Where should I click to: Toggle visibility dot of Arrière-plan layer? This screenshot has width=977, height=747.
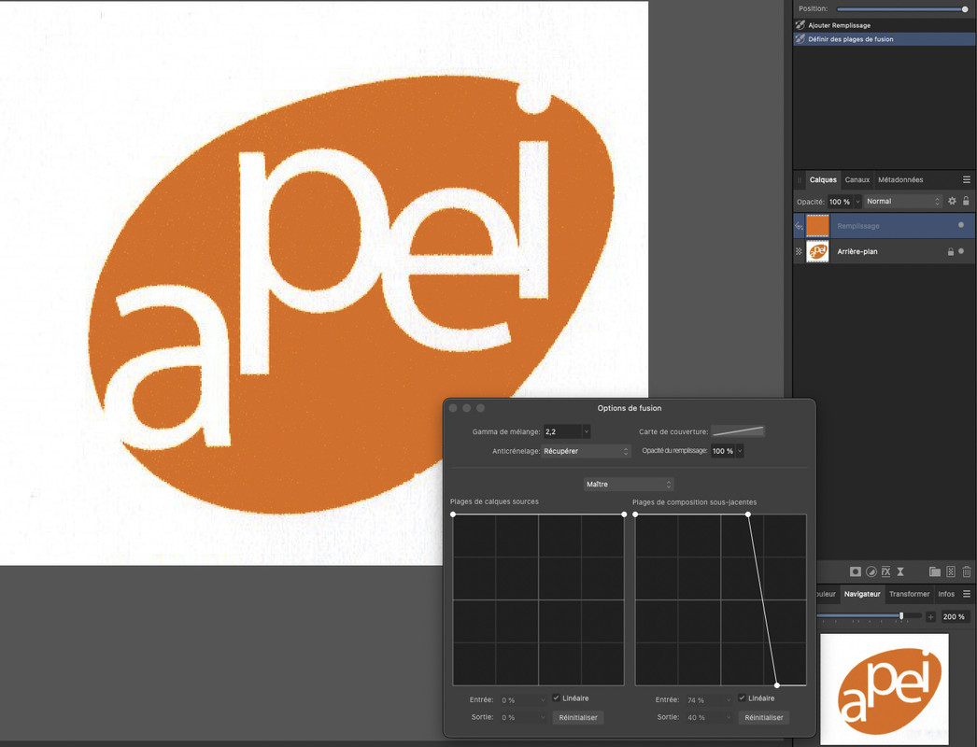tap(961, 251)
